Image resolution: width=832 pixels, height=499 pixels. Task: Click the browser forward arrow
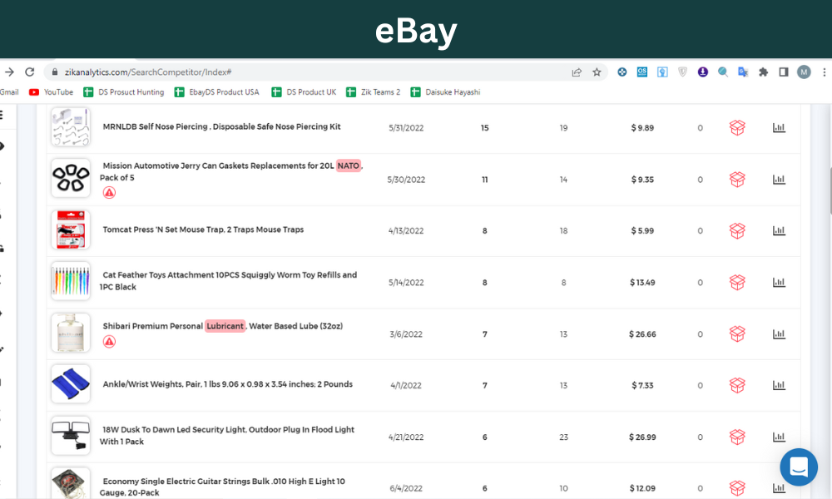[9, 72]
